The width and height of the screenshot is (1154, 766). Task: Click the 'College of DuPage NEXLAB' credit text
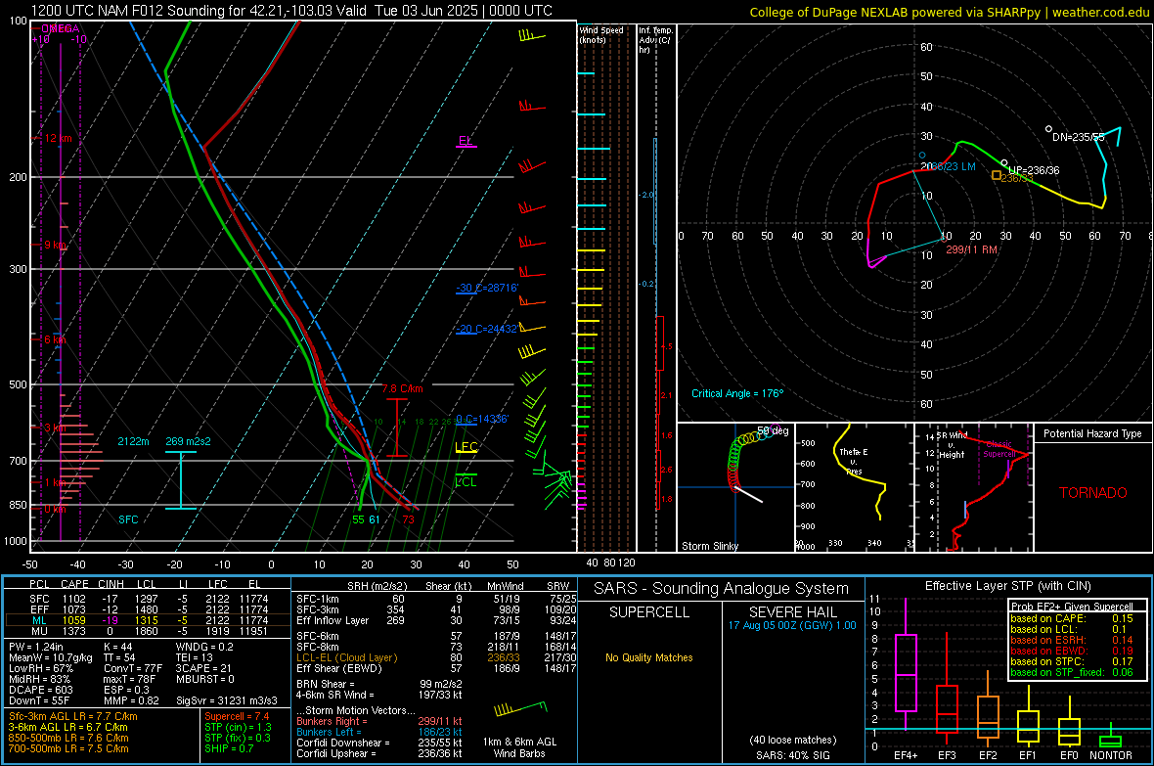click(828, 12)
